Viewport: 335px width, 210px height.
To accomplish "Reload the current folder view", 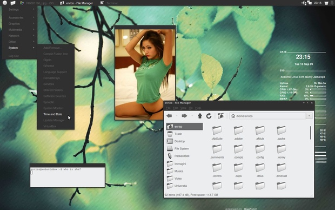I will coord(209,116).
